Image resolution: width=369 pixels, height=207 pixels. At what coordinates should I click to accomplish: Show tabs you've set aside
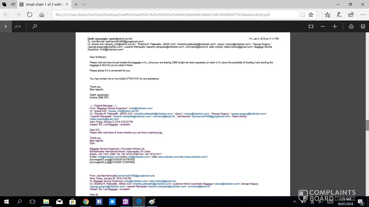pyautogui.click(x=4, y=5)
